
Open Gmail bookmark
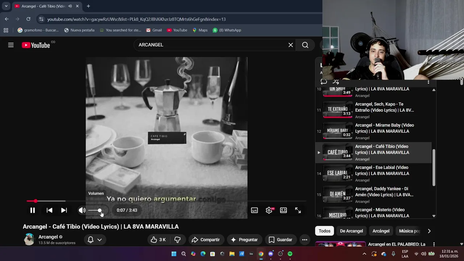[154, 30]
